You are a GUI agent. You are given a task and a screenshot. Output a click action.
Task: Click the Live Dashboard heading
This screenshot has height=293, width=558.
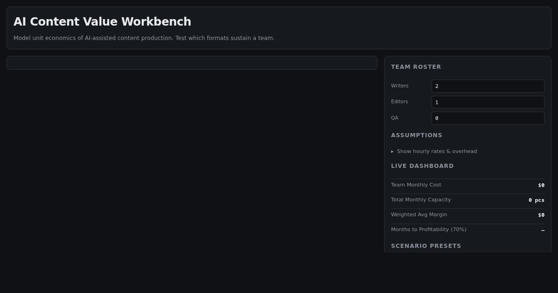pyautogui.click(x=422, y=166)
